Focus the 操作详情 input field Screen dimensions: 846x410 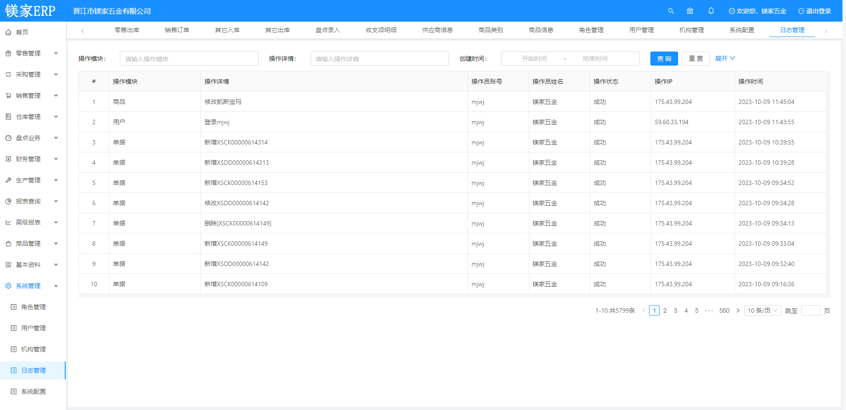tap(380, 59)
